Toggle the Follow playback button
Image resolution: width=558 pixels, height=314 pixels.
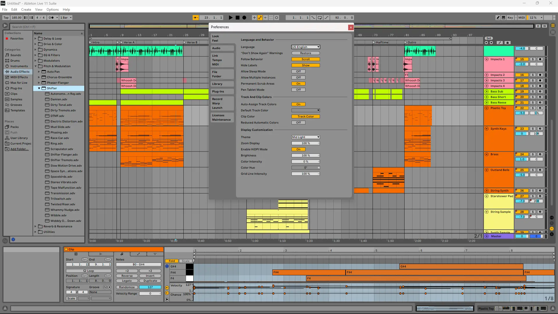pos(196,18)
